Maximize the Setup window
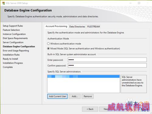The image size is (152, 114). pos(139,3)
